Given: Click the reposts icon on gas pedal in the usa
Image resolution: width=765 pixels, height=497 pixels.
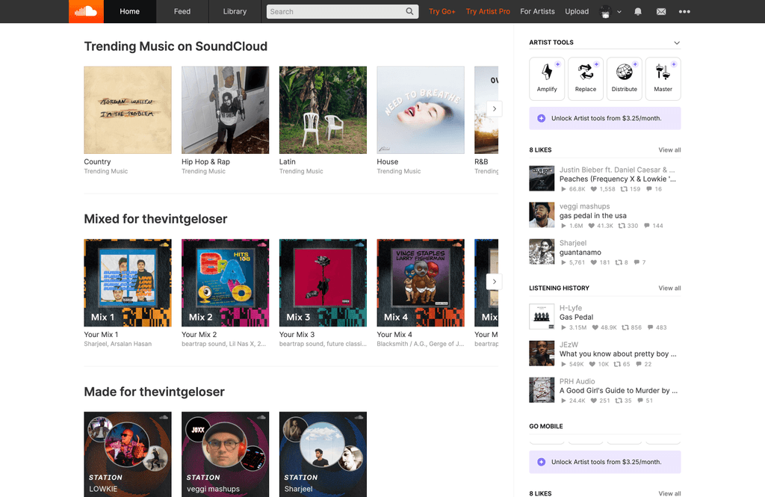Looking at the screenshot, I should [x=622, y=226].
